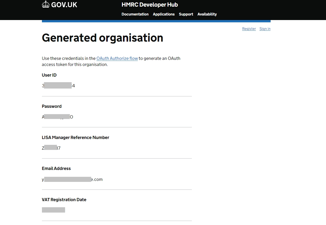The height and width of the screenshot is (225, 326).
Task: Click the masked User ID value
Action: (58, 85)
